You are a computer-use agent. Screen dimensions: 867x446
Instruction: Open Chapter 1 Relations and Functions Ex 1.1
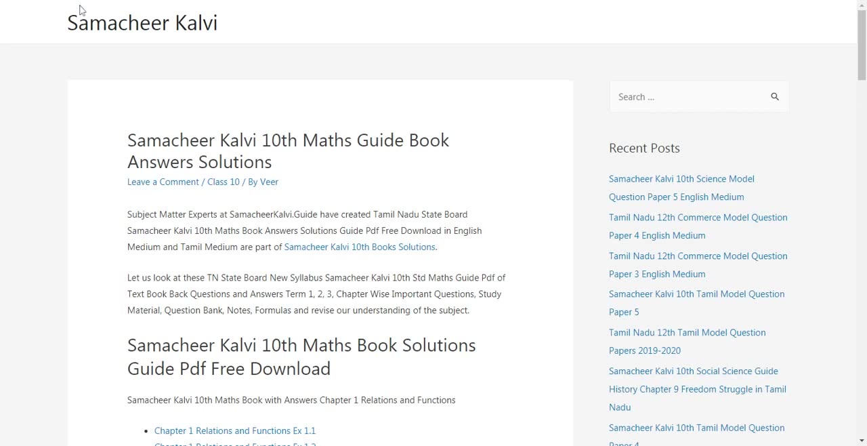(234, 430)
